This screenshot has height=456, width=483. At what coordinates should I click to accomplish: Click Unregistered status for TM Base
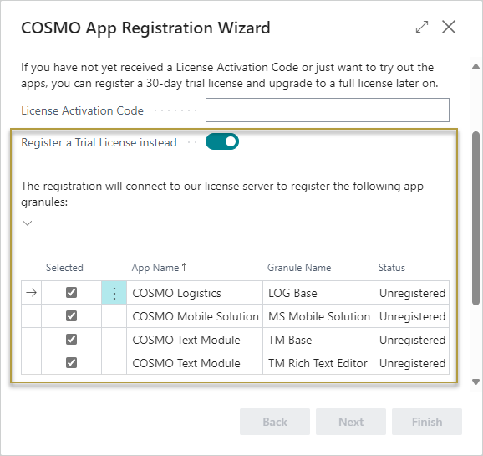[412, 340]
